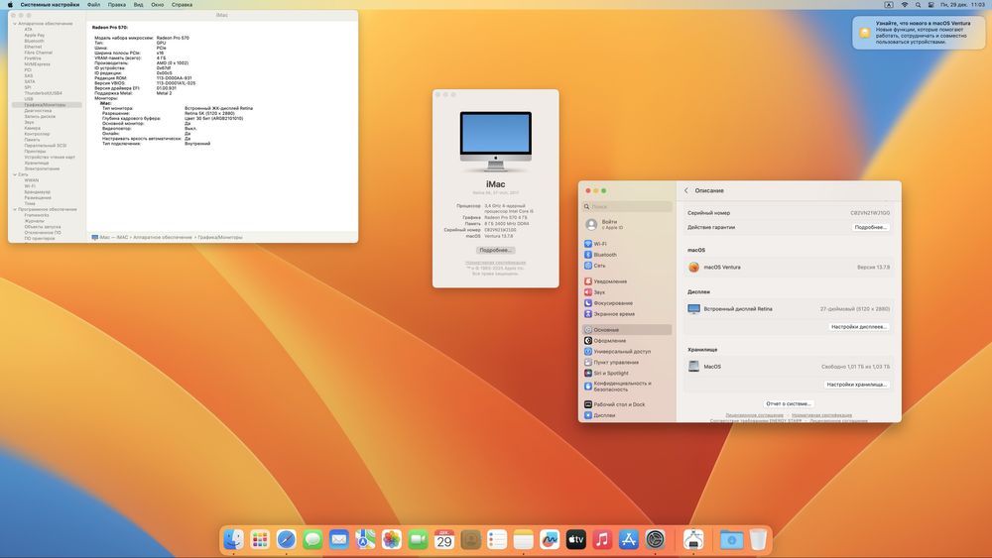Open the Apple menu
992x558 pixels.
pos(10,4)
